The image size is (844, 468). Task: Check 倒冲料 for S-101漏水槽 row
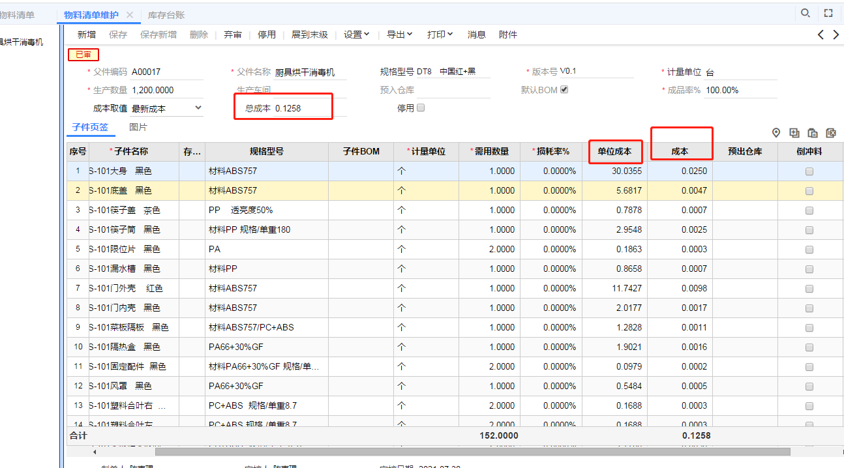809,269
